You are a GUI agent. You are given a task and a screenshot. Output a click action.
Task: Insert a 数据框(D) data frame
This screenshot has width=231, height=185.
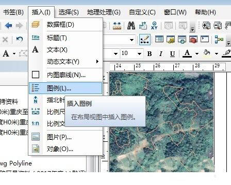(x=65, y=25)
